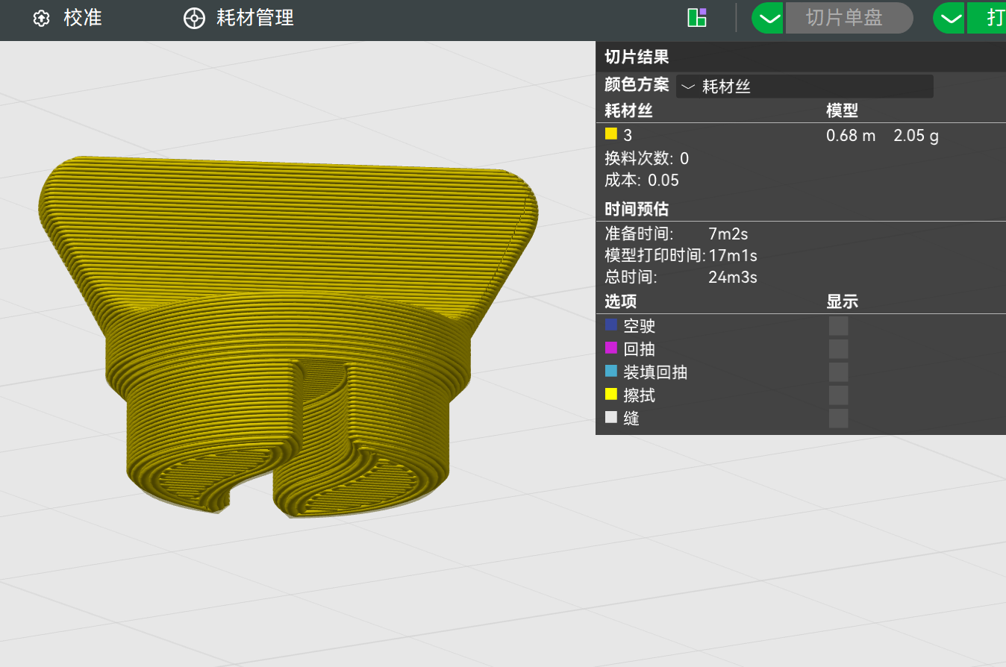1006x667 pixels.
Task: Toggle display checkbox for 缝 seam
Action: [838, 418]
